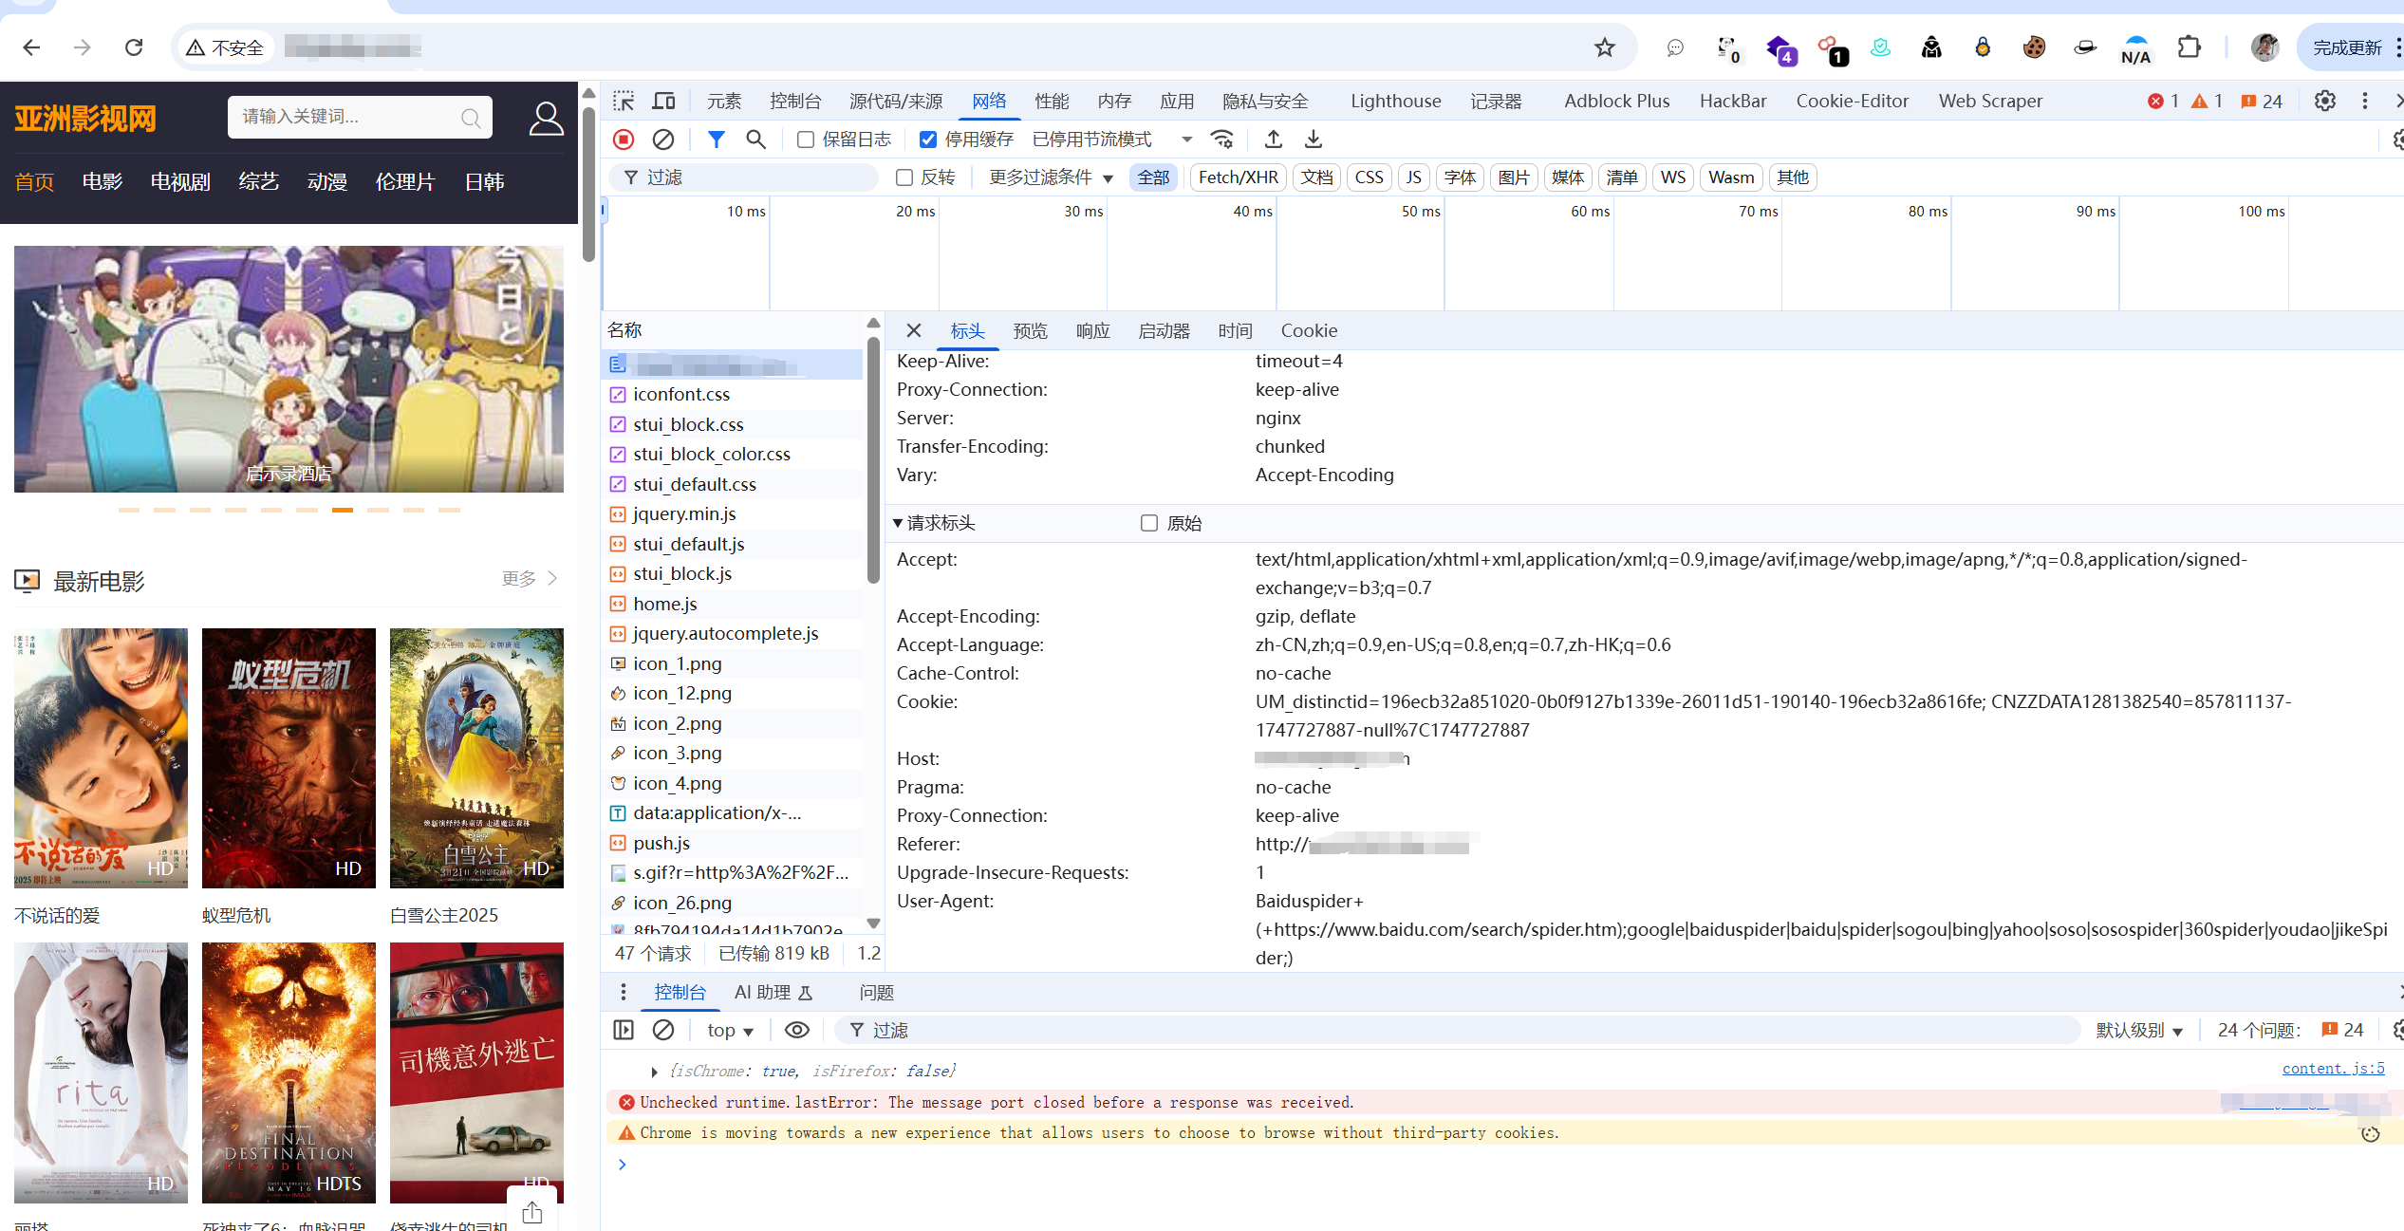
Task: Toggle the network filter funnel icon
Action: (717, 140)
